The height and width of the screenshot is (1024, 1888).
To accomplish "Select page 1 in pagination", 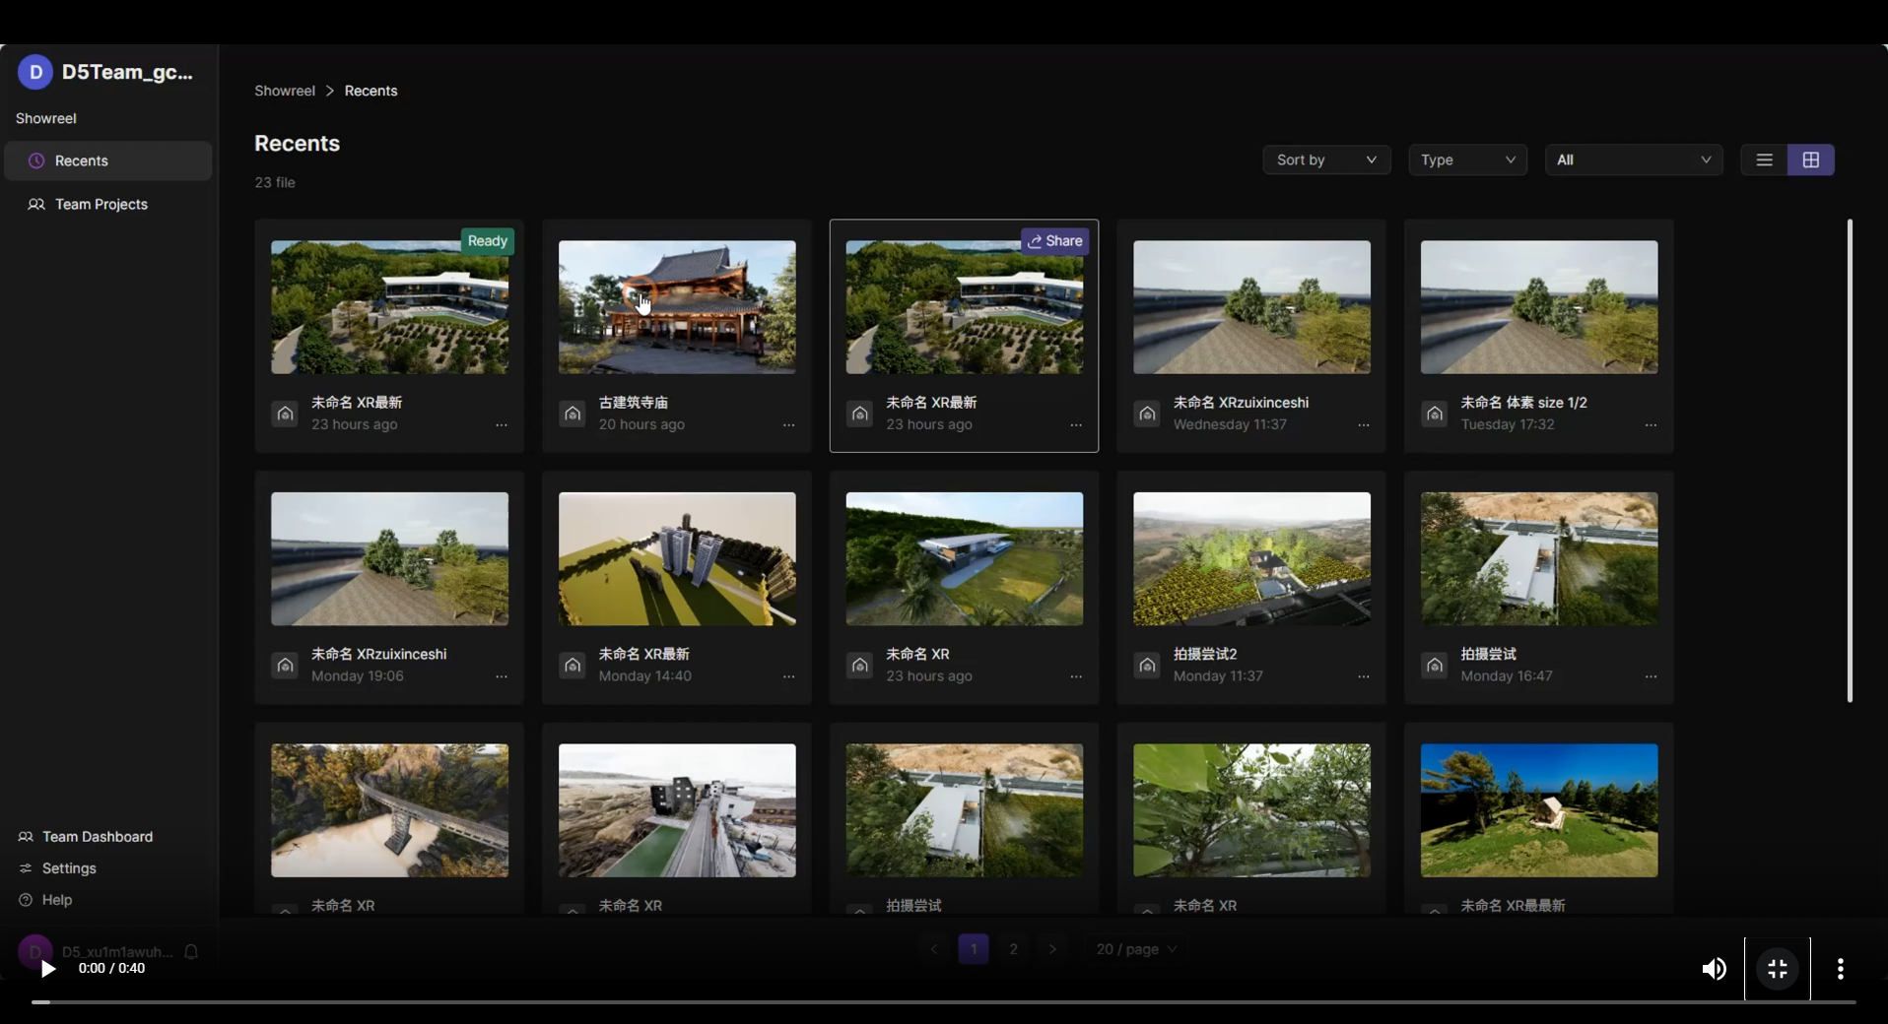I will (x=974, y=949).
